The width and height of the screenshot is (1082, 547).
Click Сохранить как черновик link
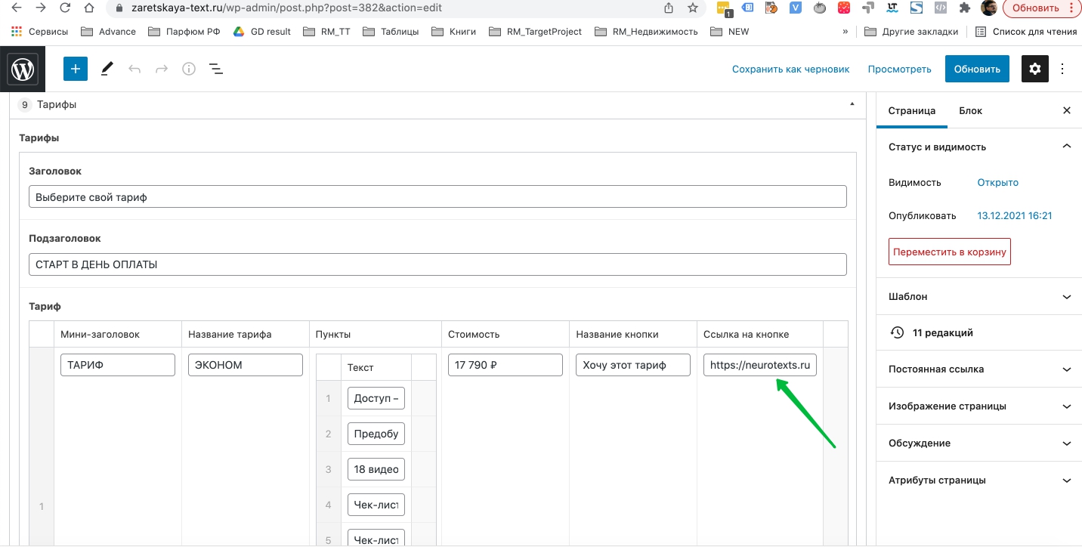coord(790,69)
